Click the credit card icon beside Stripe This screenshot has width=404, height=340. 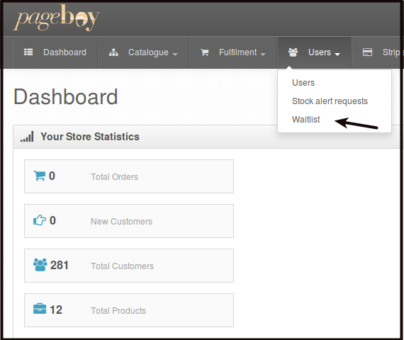coord(367,52)
